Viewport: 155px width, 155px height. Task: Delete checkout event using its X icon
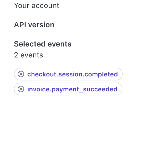click(21, 74)
